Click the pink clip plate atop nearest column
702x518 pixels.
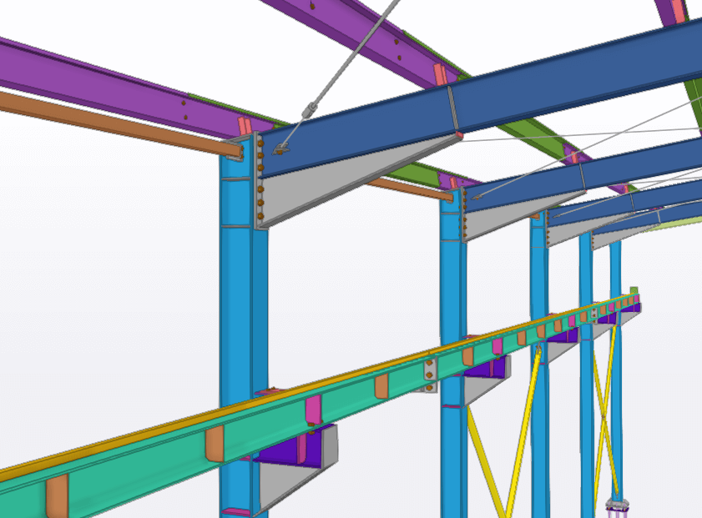(x=245, y=127)
